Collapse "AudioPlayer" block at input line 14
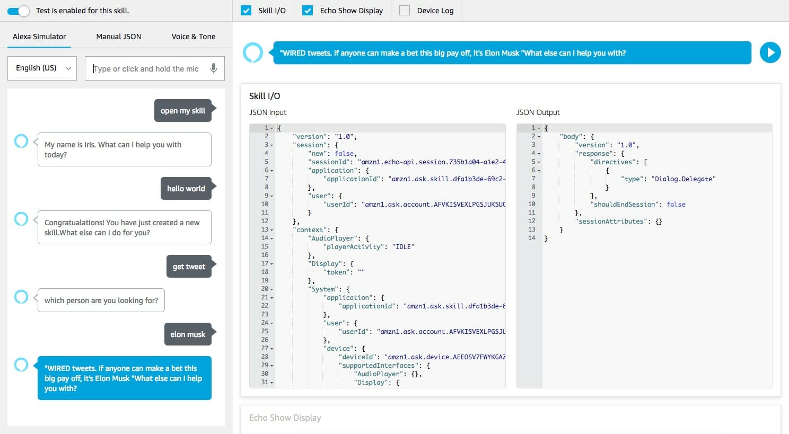The width and height of the screenshot is (789, 434). tap(272, 238)
